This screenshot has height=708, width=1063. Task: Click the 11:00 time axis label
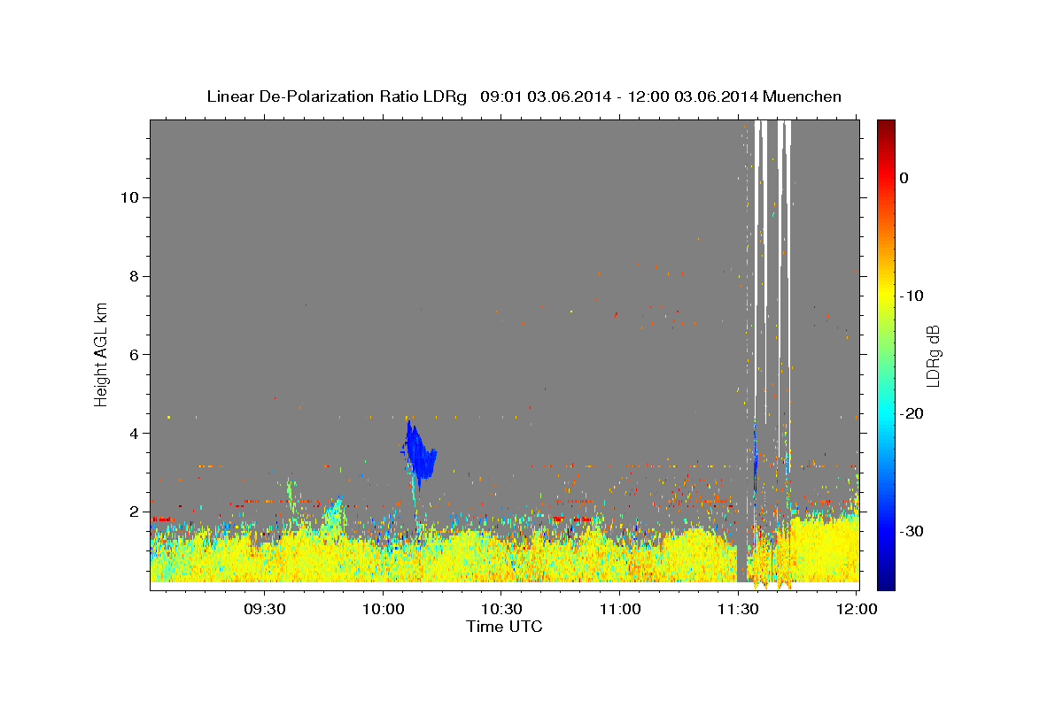point(620,610)
